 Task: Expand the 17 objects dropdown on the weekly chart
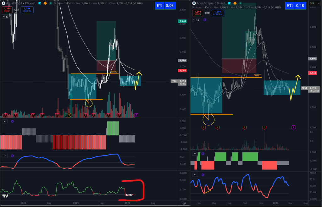tap(5, 16)
